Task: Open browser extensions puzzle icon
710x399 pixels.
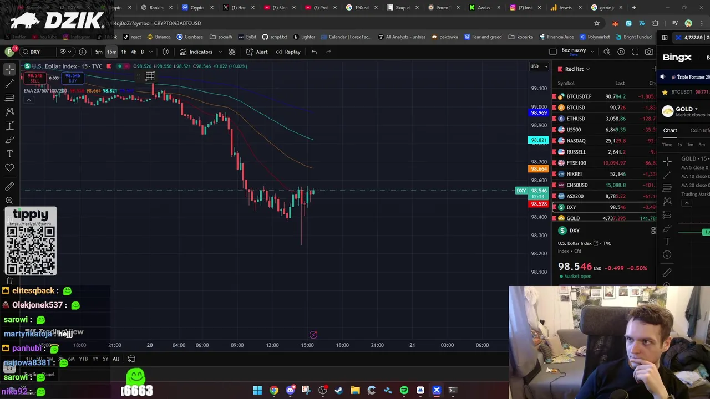Action: coord(656,23)
